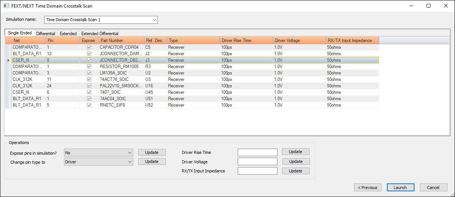Select 50ohms impedance in C5 row

[352, 47]
